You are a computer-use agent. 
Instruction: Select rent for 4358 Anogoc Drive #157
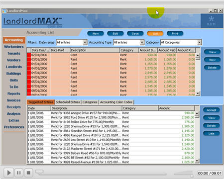click(x=111, y=113)
